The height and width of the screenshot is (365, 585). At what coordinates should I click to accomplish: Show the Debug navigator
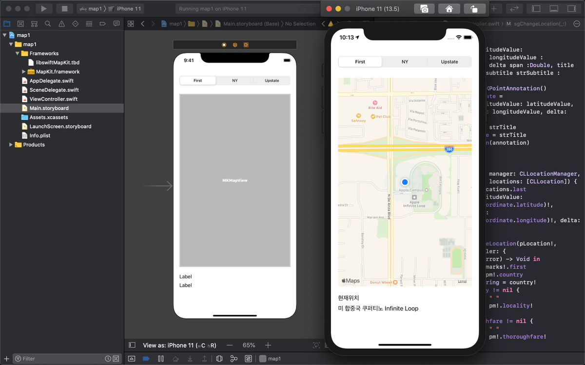tap(89, 23)
